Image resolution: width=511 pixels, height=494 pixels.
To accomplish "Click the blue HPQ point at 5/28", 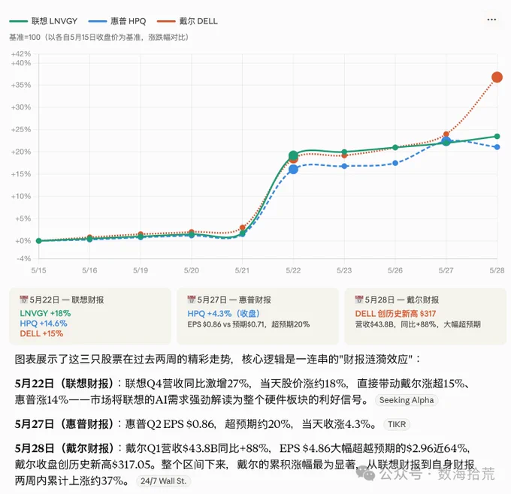I will coord(497,147).
